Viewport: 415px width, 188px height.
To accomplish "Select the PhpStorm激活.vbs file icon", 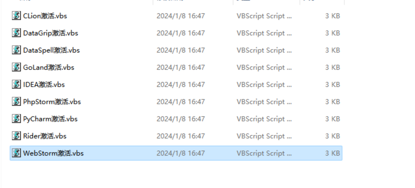I will point(16,102).
